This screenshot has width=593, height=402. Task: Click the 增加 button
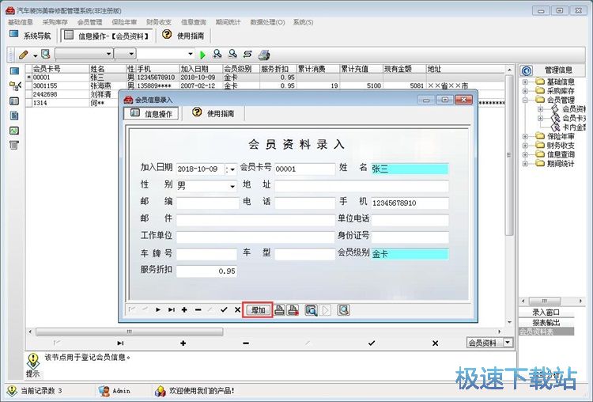(258, 310)
